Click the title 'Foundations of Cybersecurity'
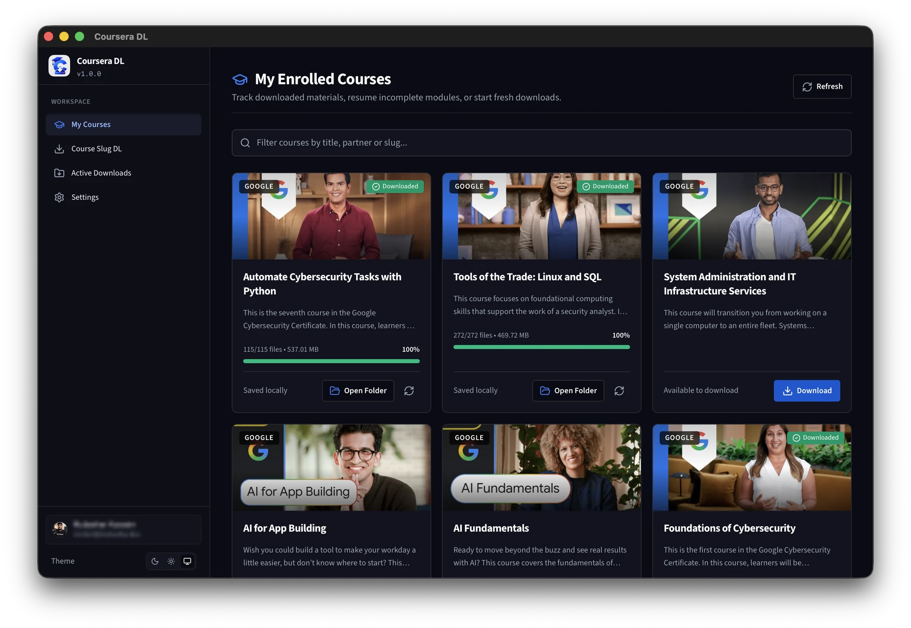The image size is (911, 628). click(729, 528)
